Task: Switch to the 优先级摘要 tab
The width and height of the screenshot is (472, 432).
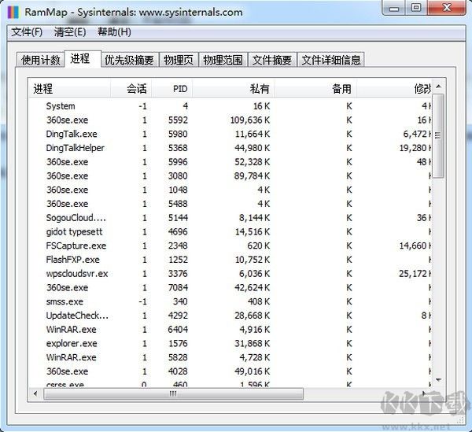Action: [130, 60]
